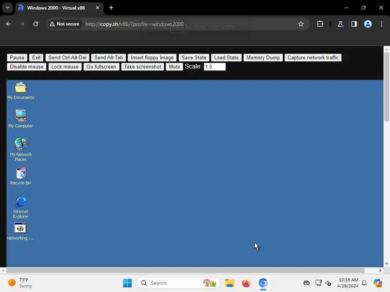The width and height of the screenshot is (390, 292).
Task: Toggle the Mute button
Action: tap(174, 67)
